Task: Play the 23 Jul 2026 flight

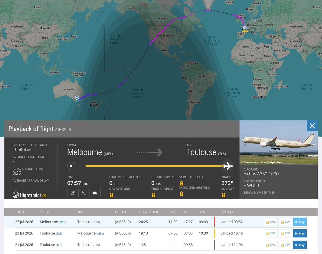Action: pyautogui.click(x=300, y=233)
